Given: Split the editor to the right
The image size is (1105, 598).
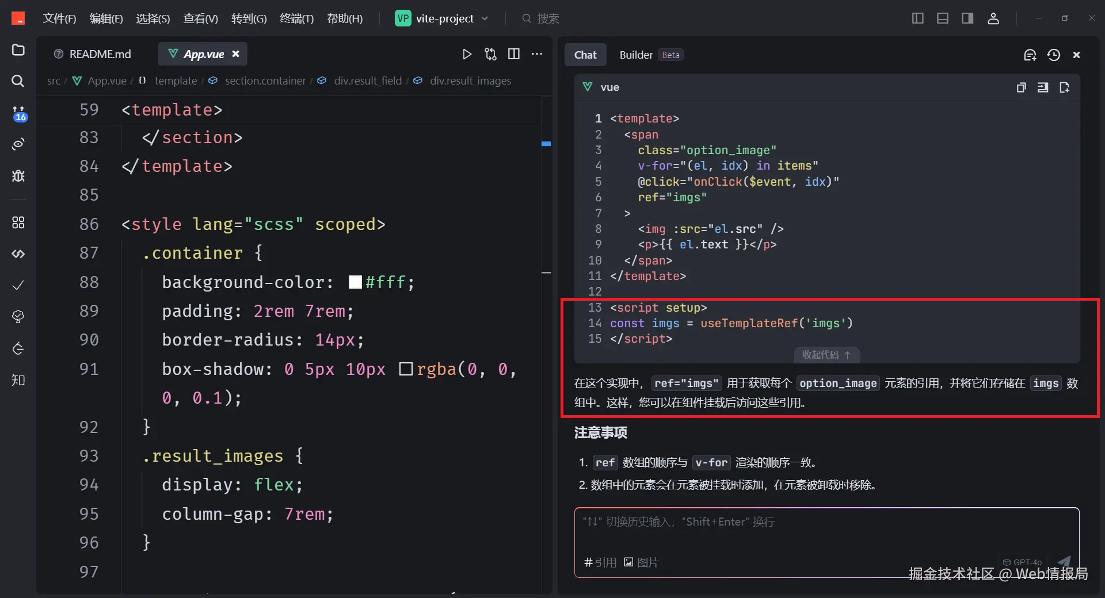Looking at the screenshot, I should pos(514,54).
